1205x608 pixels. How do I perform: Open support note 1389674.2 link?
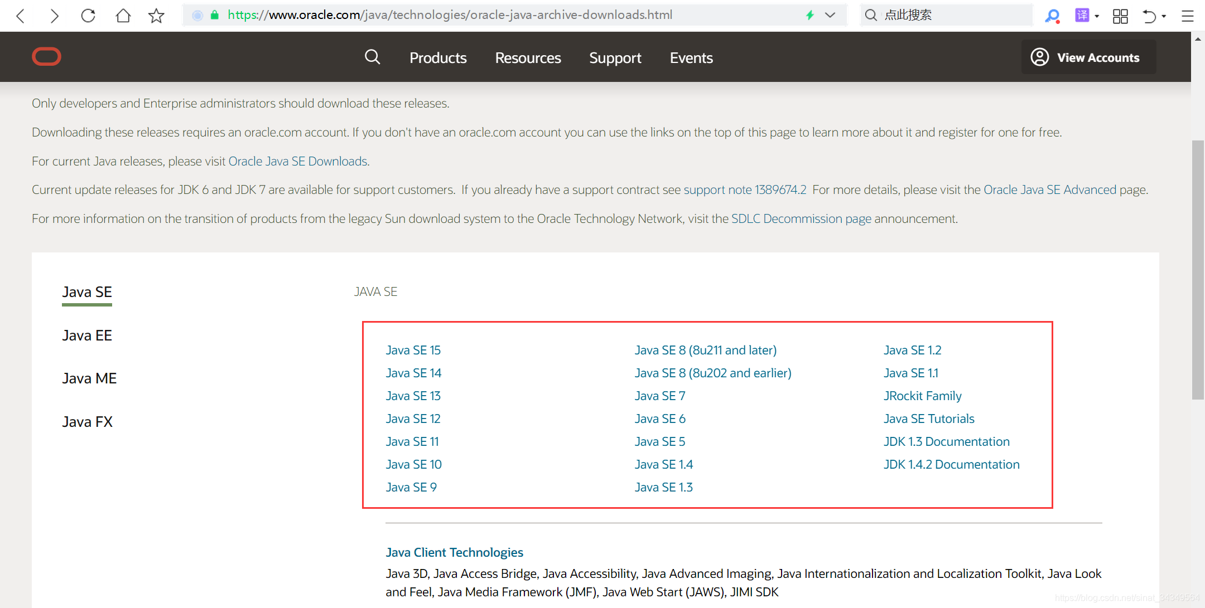[x=745, y=189]
